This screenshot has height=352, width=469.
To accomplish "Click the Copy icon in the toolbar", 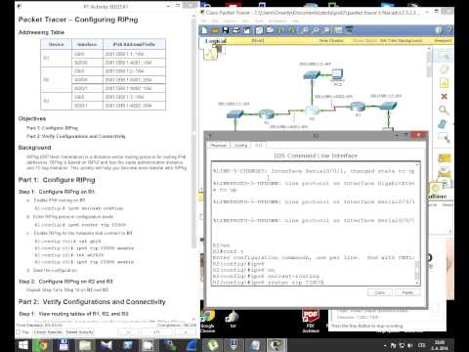I will pyautogui.click(x=259, y=30).
